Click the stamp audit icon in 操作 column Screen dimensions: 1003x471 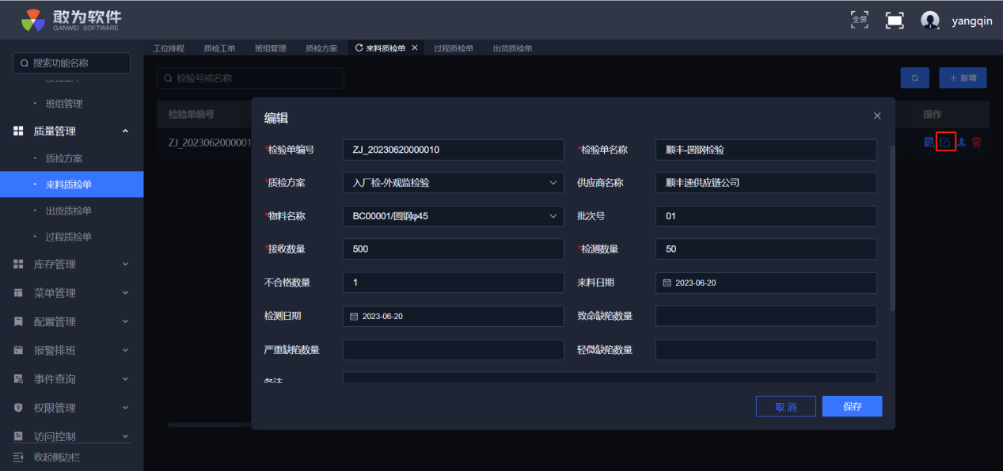(962, 142)
